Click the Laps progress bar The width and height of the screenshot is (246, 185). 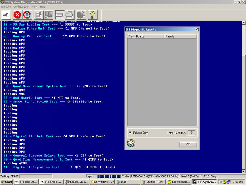click(109, 176)
